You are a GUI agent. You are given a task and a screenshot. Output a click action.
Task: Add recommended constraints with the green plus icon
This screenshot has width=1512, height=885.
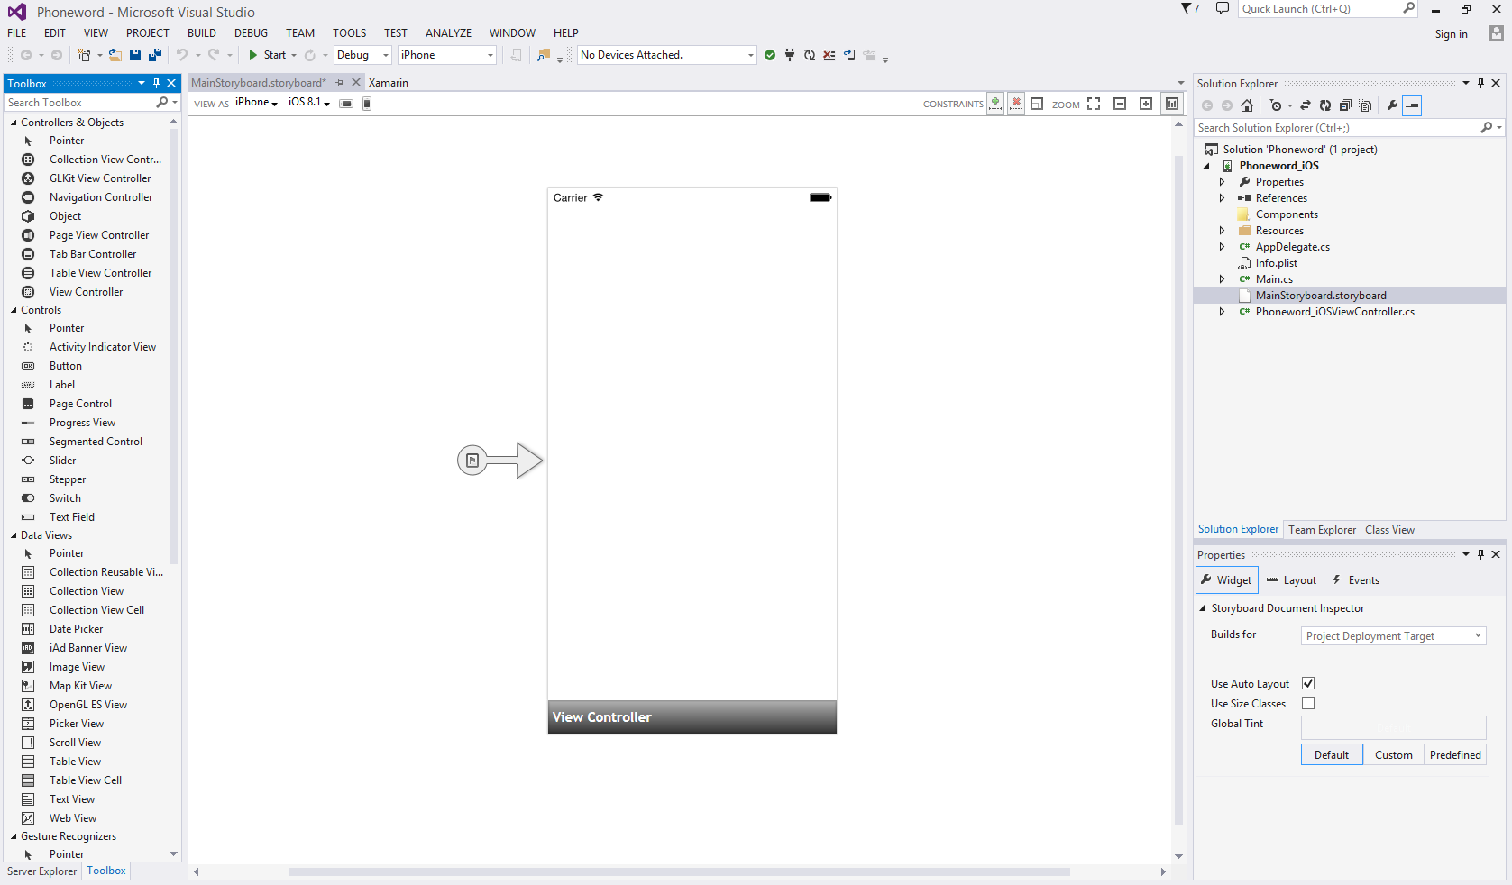tap(995, 104)
